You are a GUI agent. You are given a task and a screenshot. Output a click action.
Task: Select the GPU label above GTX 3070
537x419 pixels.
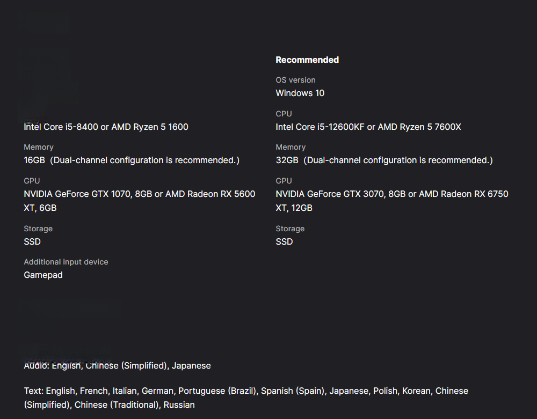[x=284, y=181]
